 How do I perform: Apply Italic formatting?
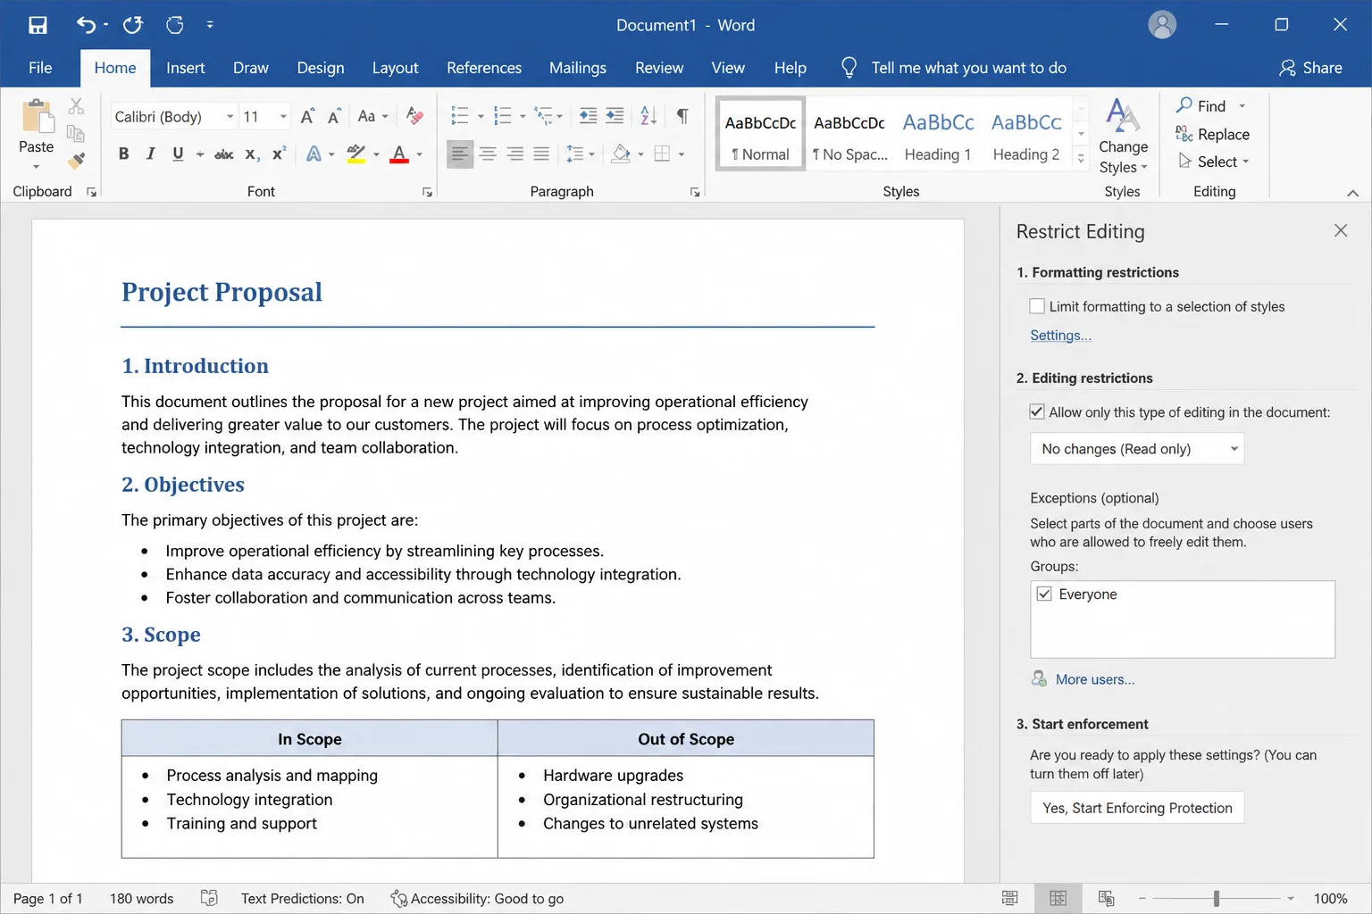150,154
